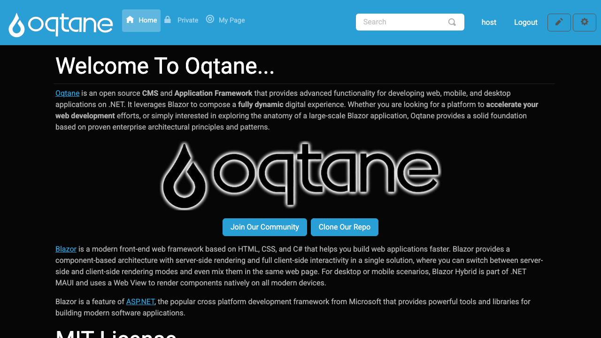This screenshot has height=338, width=601.
Task: Open edit mode with the pencil icon
Action: [x=559, y=23]
